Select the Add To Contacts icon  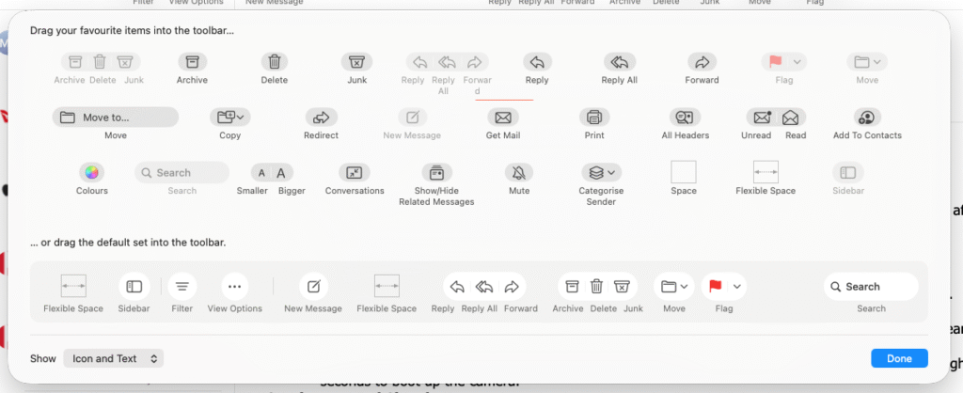tap(866, 118)
